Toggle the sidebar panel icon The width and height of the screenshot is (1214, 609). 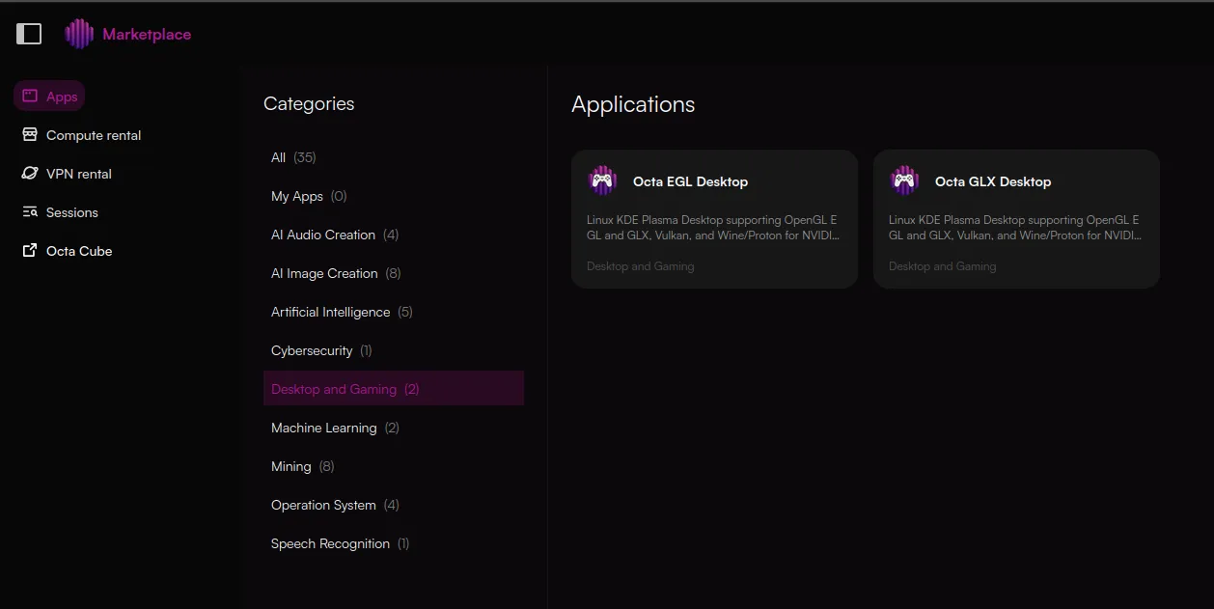click(29, 34)
